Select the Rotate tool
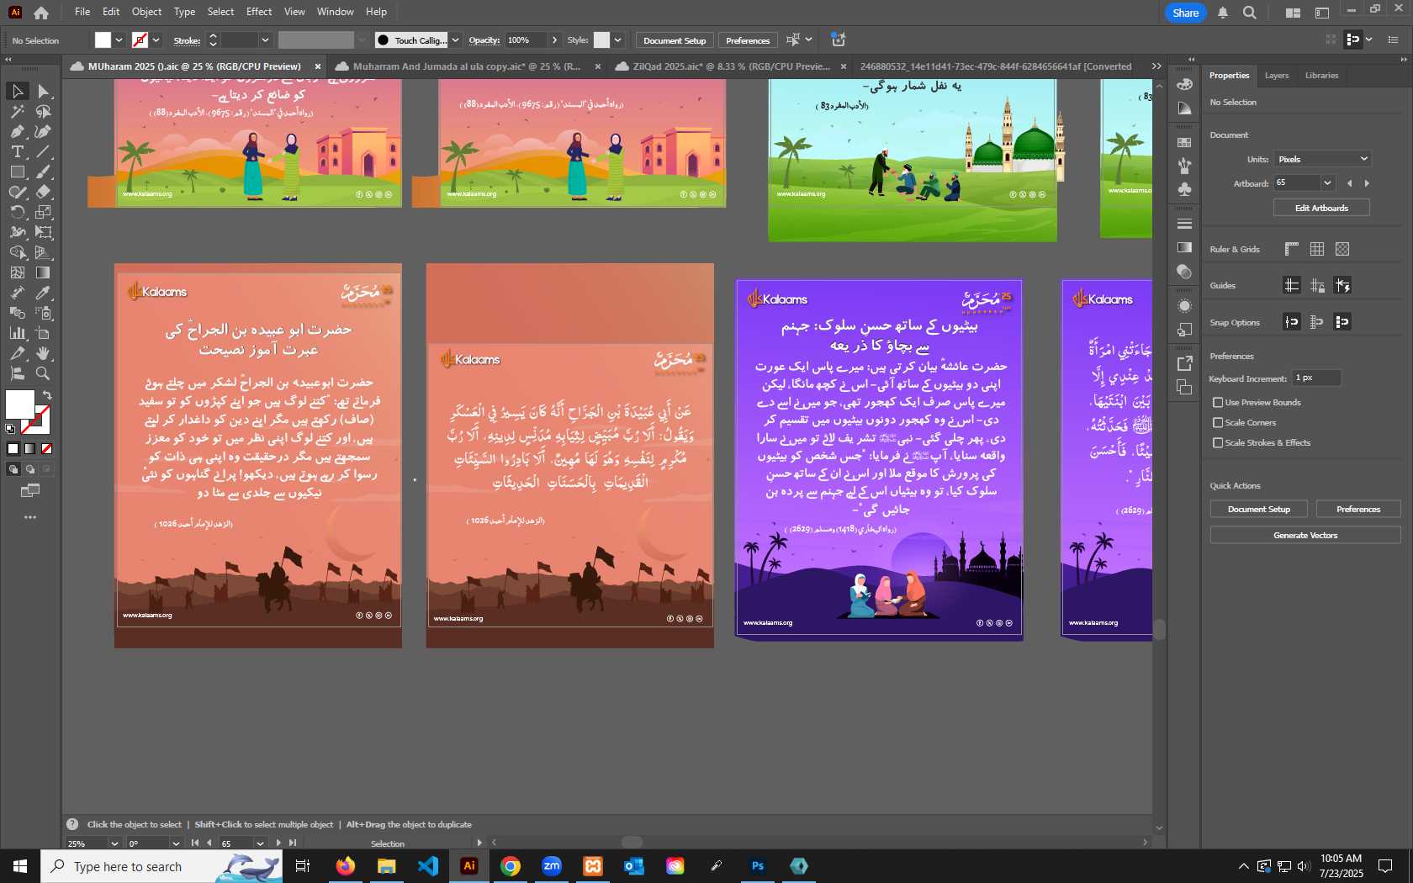This screenshot has height=883, width=1413. tap(18, 212)
